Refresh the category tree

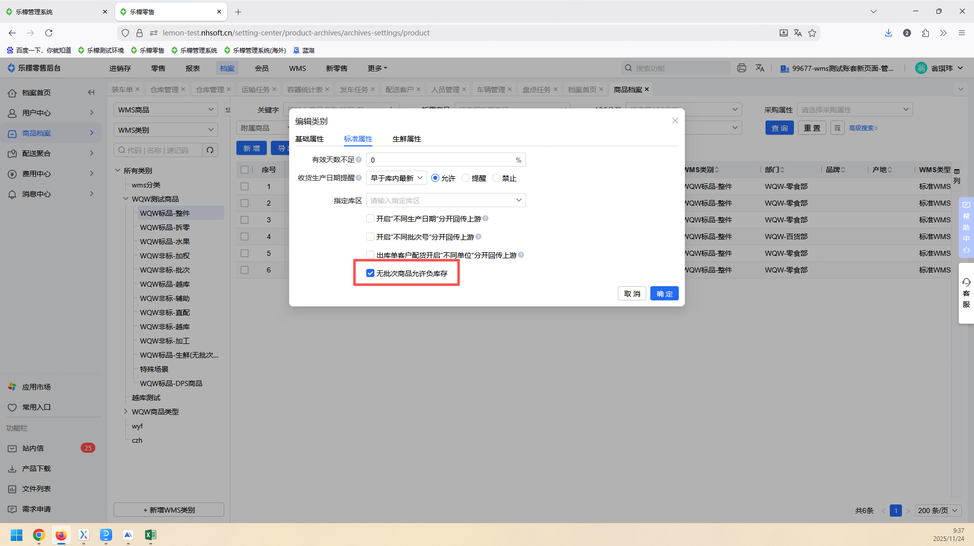click(210, 150)
